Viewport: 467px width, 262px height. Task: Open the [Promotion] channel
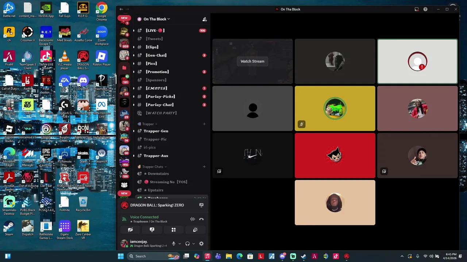coord(157,72)
